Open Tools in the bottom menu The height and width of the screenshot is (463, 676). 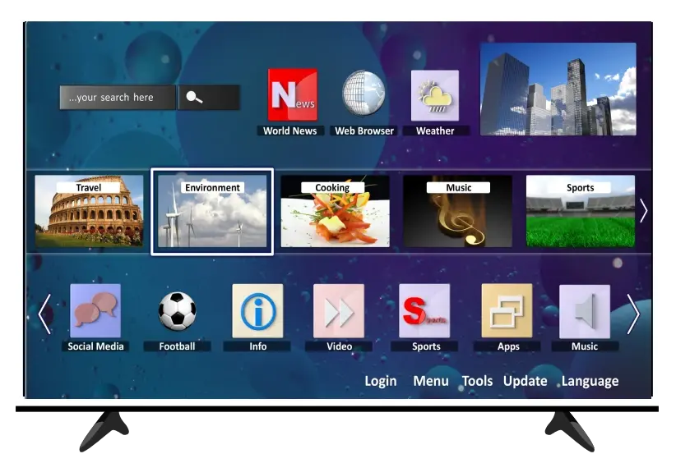[477, 381]
